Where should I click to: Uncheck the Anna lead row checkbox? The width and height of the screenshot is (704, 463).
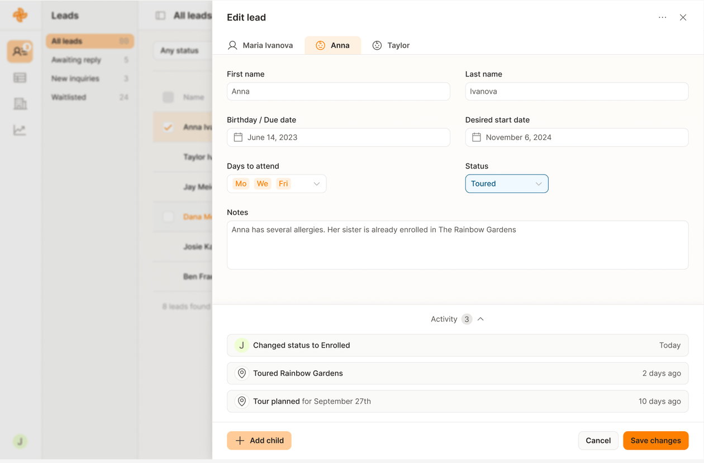tap(168, 127)
